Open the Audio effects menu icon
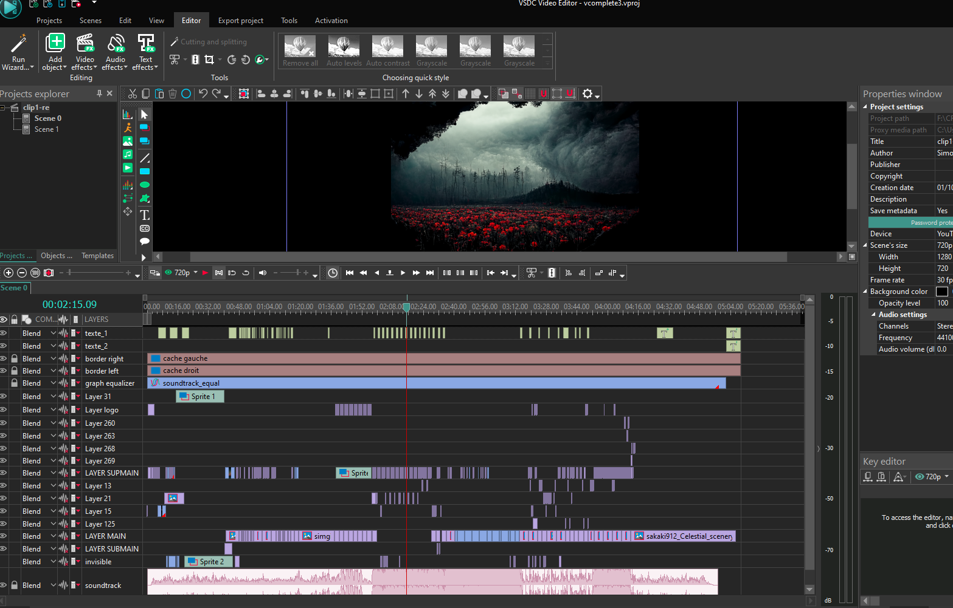 tap(115, 44)
